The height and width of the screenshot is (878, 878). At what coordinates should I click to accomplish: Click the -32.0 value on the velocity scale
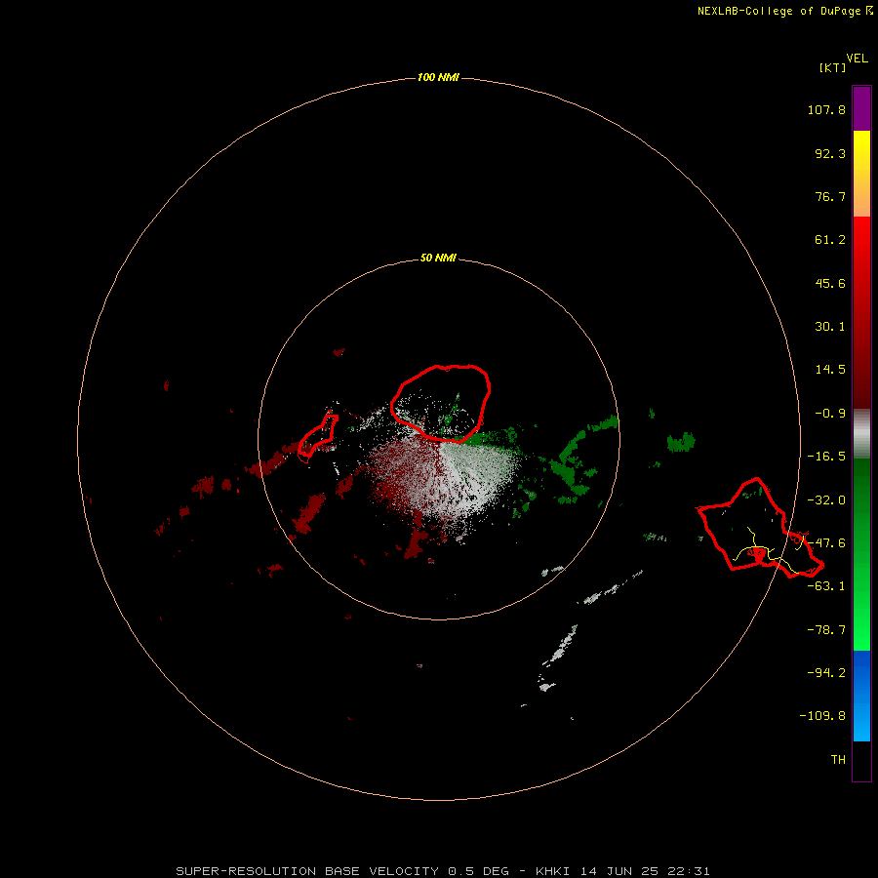(826, 500)
